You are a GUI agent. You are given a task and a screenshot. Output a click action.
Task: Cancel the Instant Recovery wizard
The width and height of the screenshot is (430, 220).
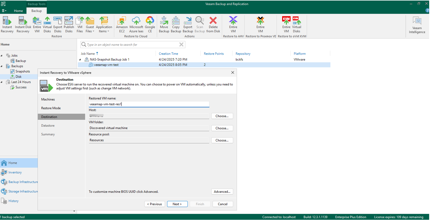pyautogui.click(x=223, y=204)
